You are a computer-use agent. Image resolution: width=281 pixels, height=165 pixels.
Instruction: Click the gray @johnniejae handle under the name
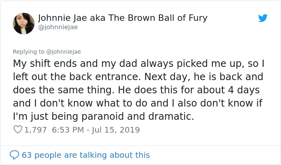[58, 27]
